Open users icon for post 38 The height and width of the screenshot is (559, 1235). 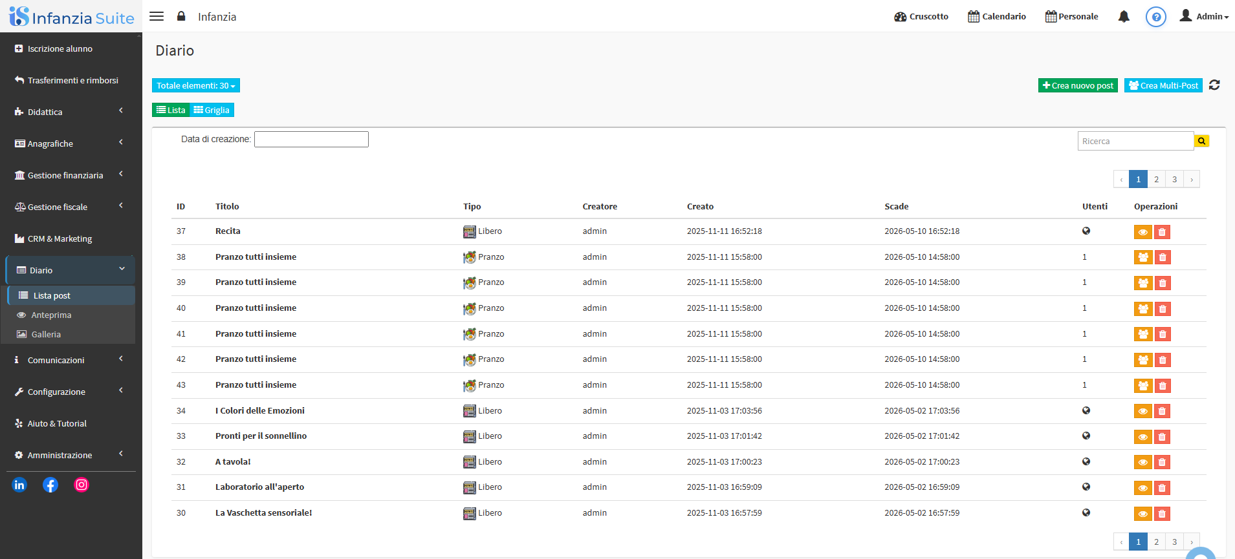1142,257
